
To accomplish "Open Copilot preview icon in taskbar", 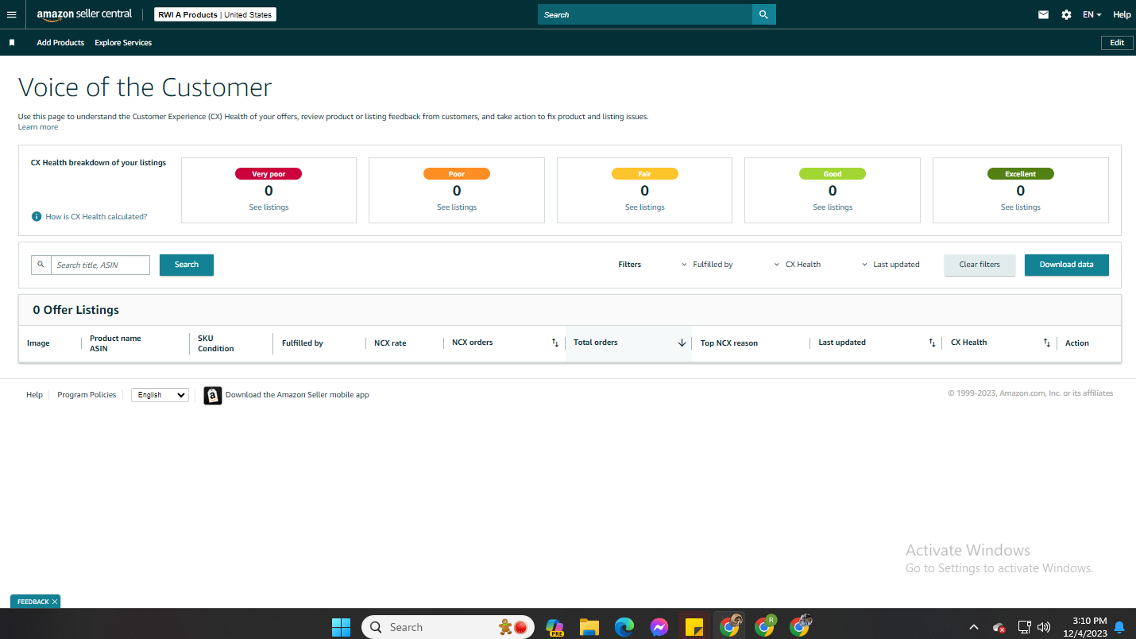I will point(555,627).
